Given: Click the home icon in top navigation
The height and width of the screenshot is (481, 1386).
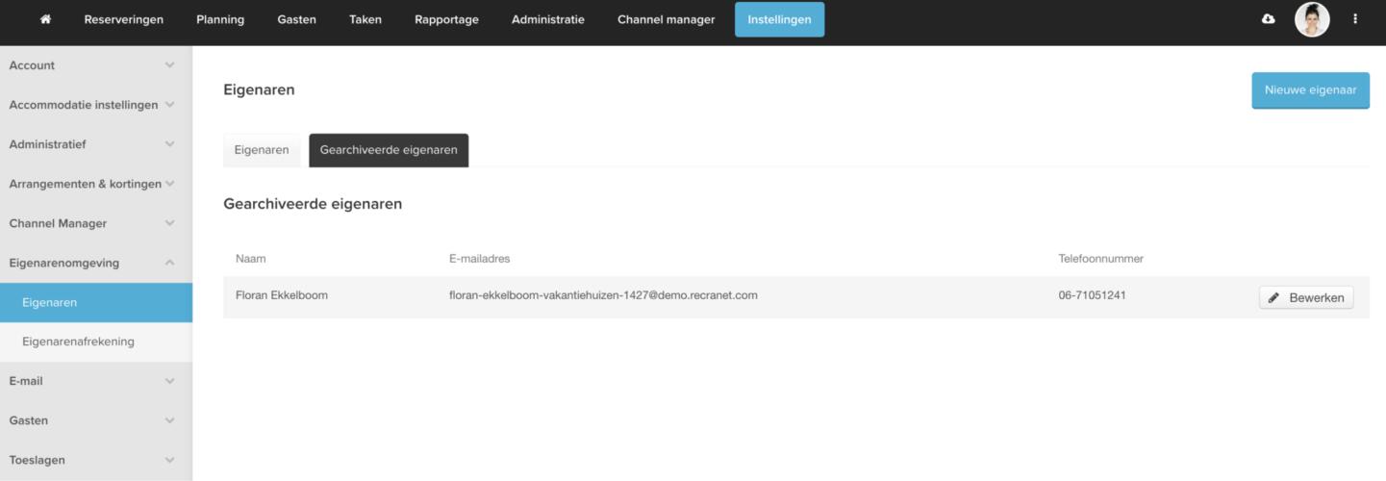Looking at the screenshot, I should (45, 19).
